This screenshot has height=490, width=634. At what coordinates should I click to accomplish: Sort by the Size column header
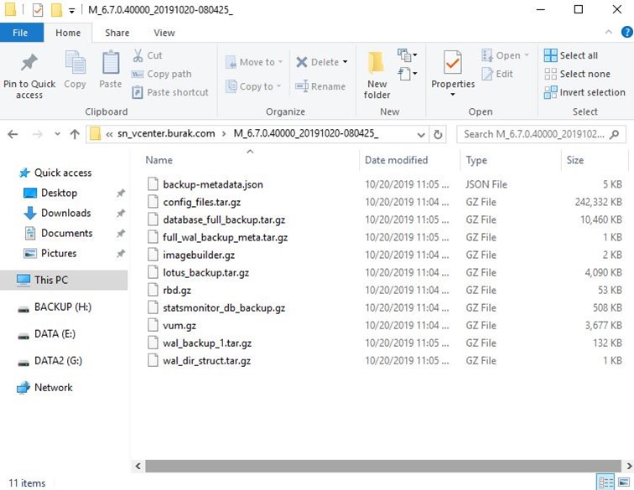pyautogui.click(x=595, y=160)
